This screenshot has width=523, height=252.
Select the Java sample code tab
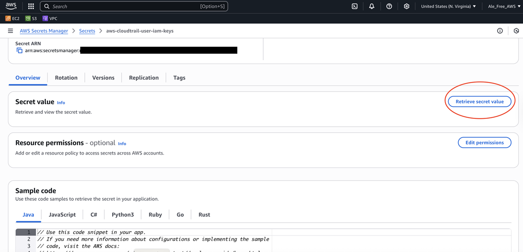point(28,215)
